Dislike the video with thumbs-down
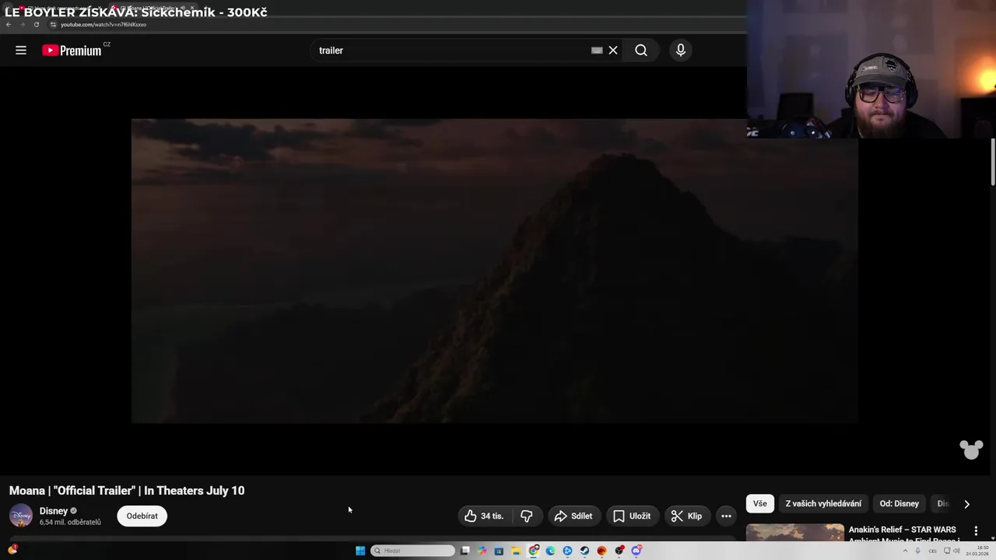This screenshot has width=996, height=560. coord(527,516)
